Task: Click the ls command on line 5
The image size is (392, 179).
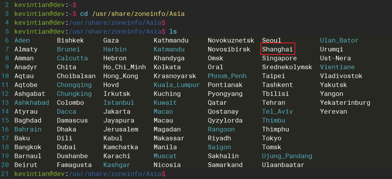Action: tap(173, 31)
